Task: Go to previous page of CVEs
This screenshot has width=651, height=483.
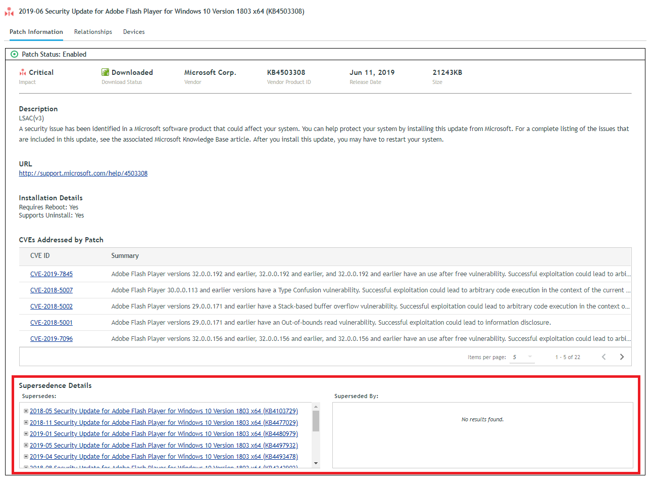Action: 604,357
